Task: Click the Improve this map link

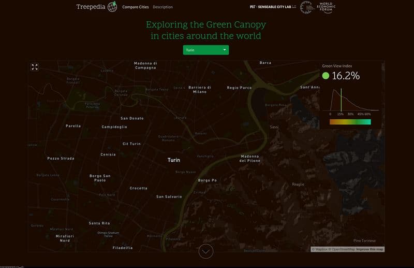Action: (x=369, y=249)
